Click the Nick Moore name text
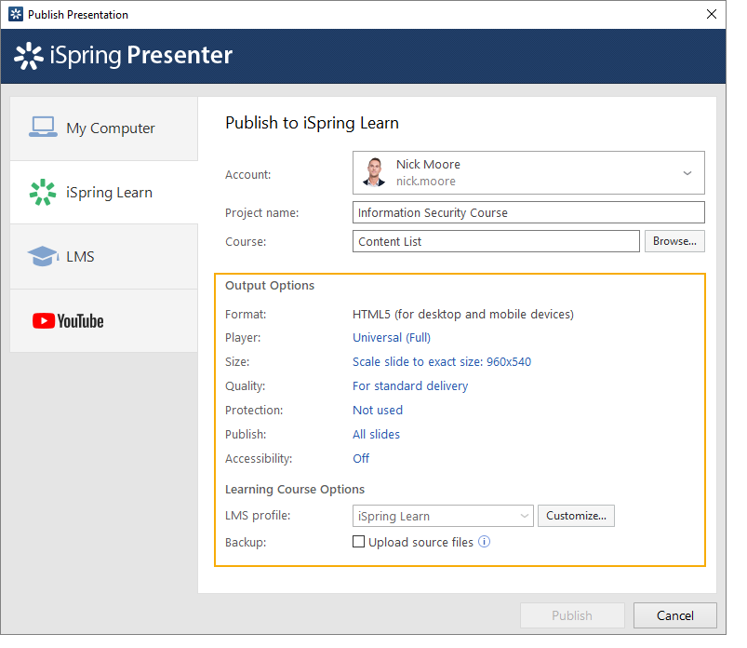Screen dimensions: 747x648 click(428, 165)
